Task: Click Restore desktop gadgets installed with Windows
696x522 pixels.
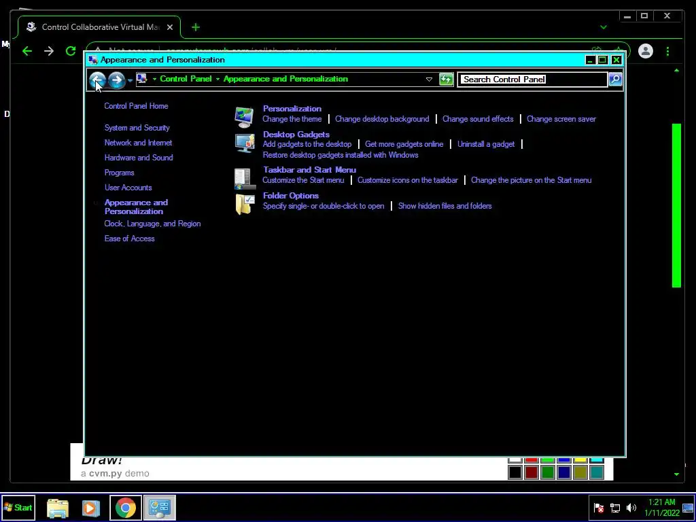Action: click(341, 155)
